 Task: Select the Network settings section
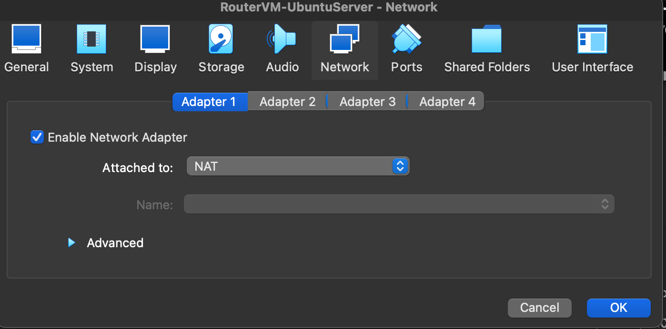point(345,50)
